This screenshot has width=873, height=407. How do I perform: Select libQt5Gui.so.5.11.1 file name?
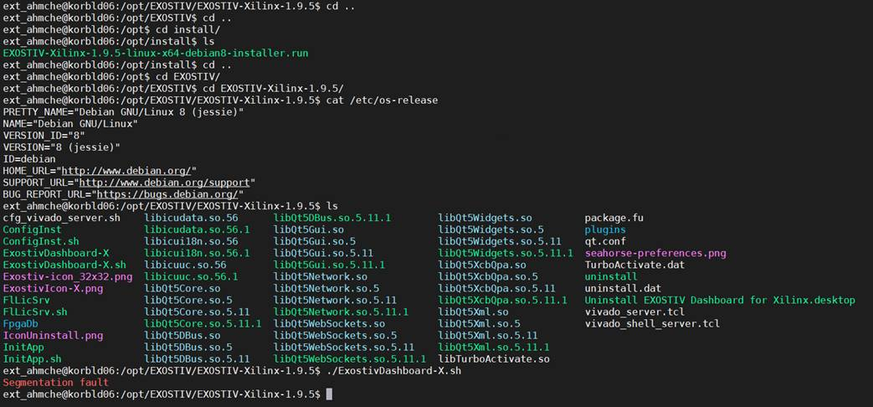(x=330, y=265)
